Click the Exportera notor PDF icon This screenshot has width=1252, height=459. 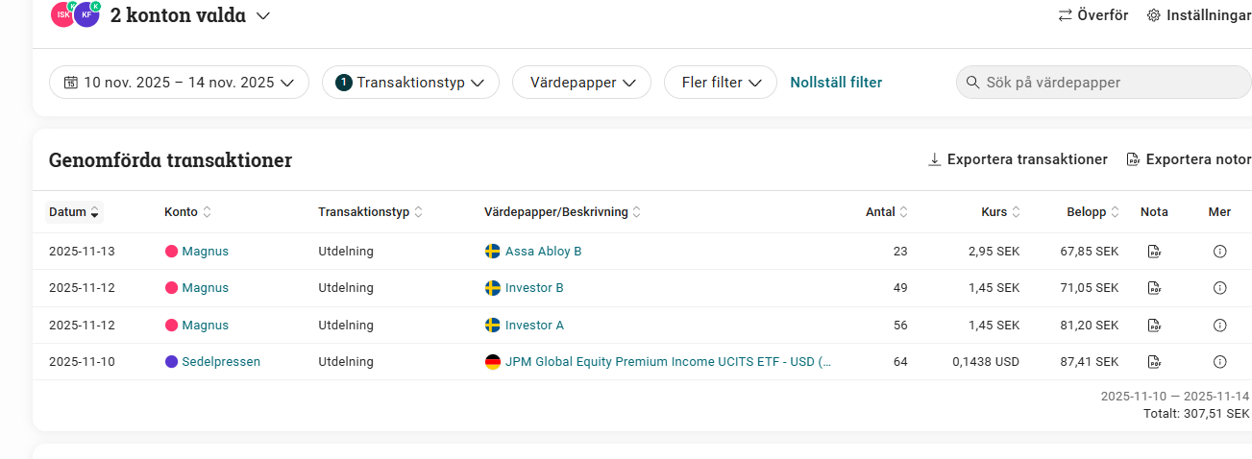(1133, 159)
